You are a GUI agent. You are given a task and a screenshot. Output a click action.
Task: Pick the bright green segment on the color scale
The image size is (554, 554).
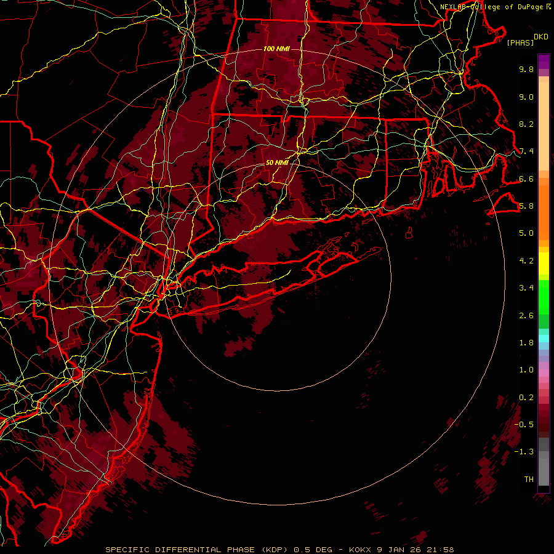pyautogui.click(x=544, y=297)
